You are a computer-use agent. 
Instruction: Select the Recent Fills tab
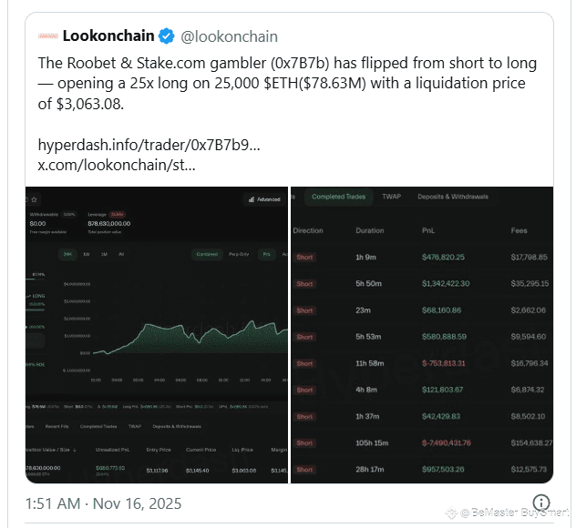coord(58,426)
